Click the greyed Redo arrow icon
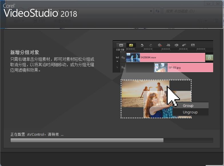 coord(151,45)
